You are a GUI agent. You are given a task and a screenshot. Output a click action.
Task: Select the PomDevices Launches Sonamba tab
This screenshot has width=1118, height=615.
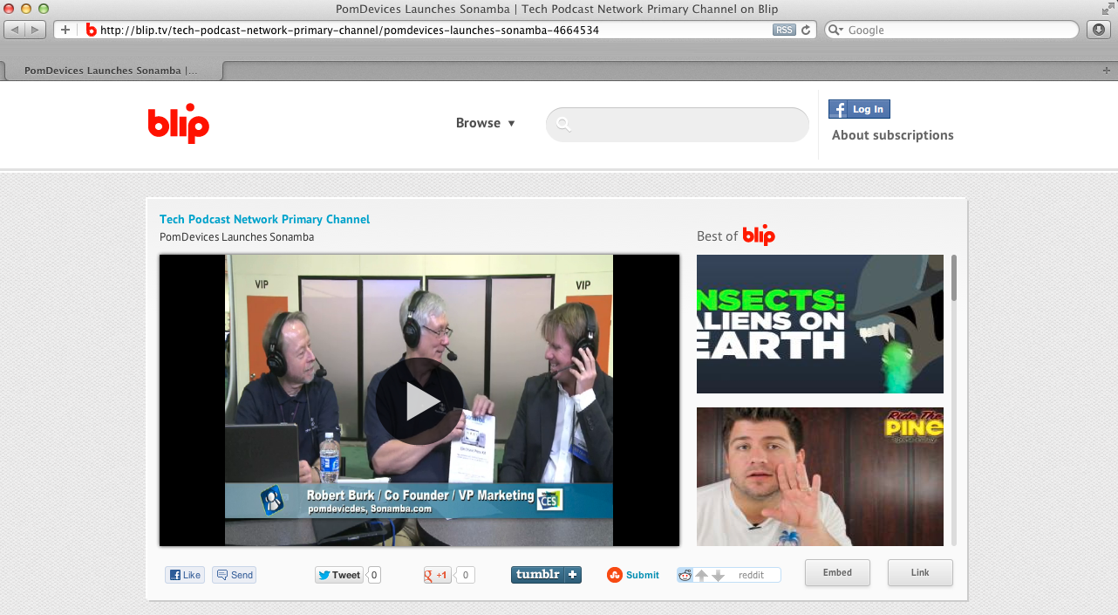[x=112, y=71]
